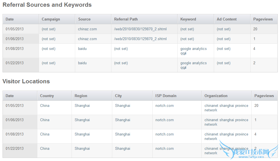Click referral path in 01/05/2013 row
Viewport: 280px width, 161px height.
[140, 29]
